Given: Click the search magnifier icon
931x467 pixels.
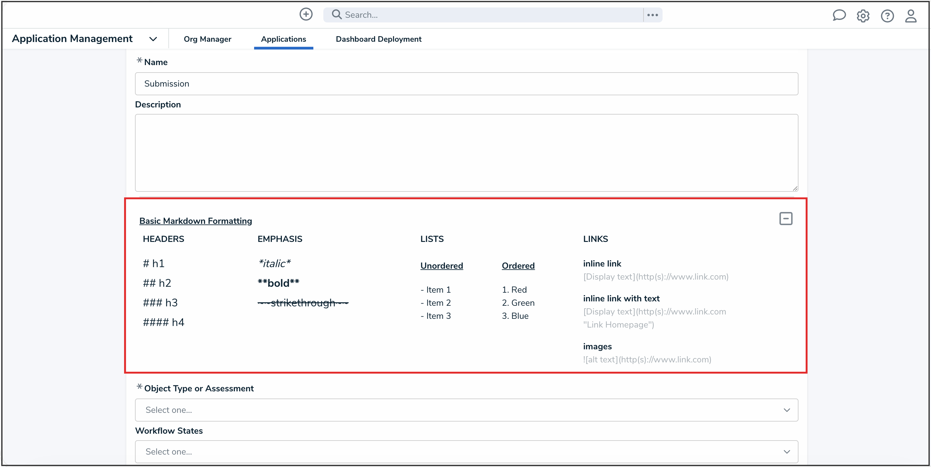Looking at the screenshot, I should (x=336, y=14).
